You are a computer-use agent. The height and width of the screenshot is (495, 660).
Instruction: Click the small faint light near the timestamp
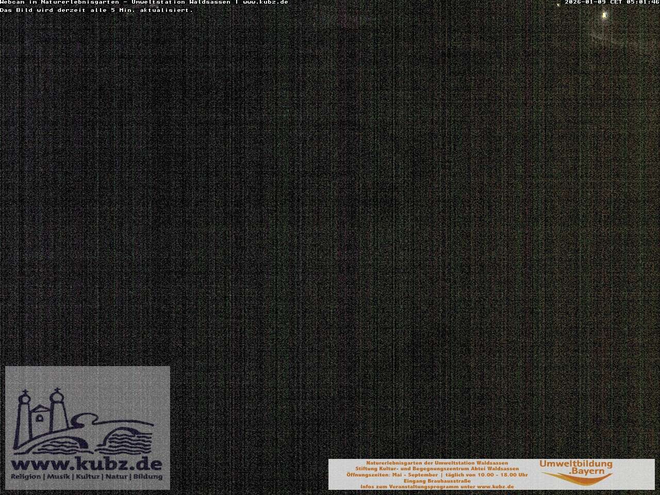point(558,5)
